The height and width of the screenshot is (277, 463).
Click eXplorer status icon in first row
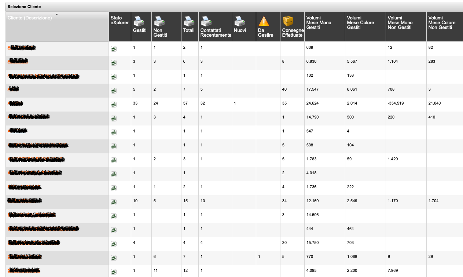pos(114,49)
